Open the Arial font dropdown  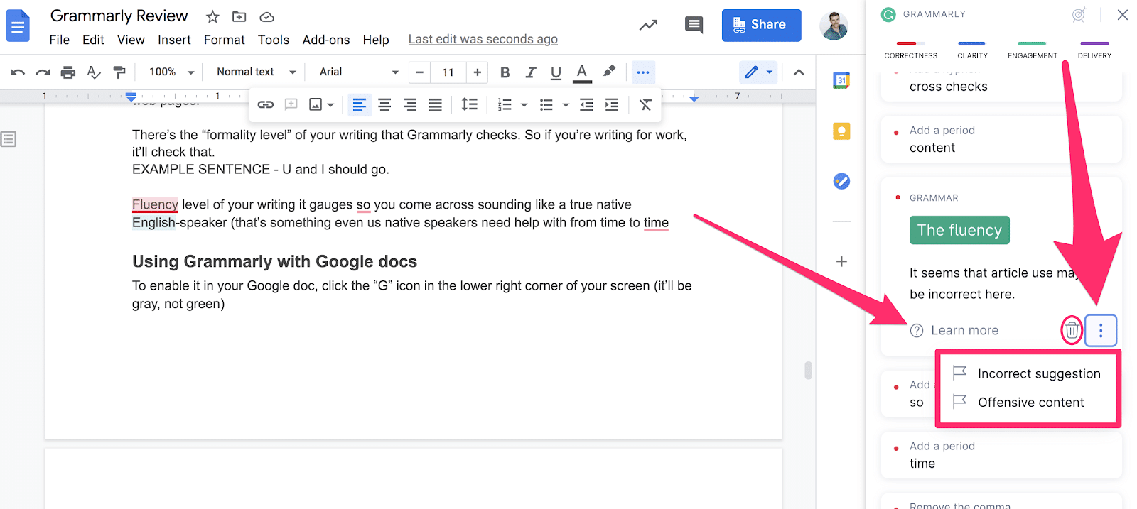(359, 72)
